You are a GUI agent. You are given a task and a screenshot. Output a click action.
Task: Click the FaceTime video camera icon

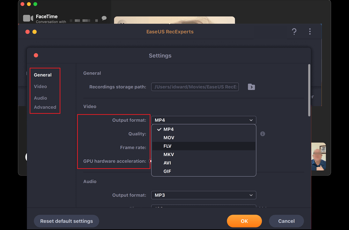coord(28,18)
